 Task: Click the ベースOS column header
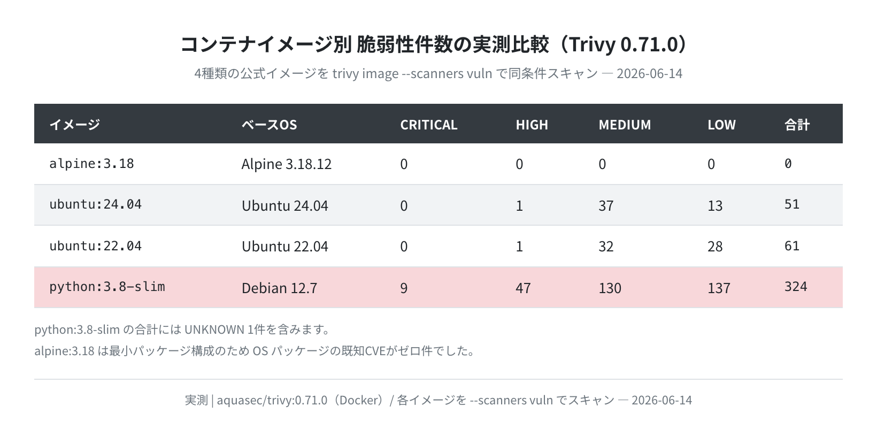tap(269, 125)
